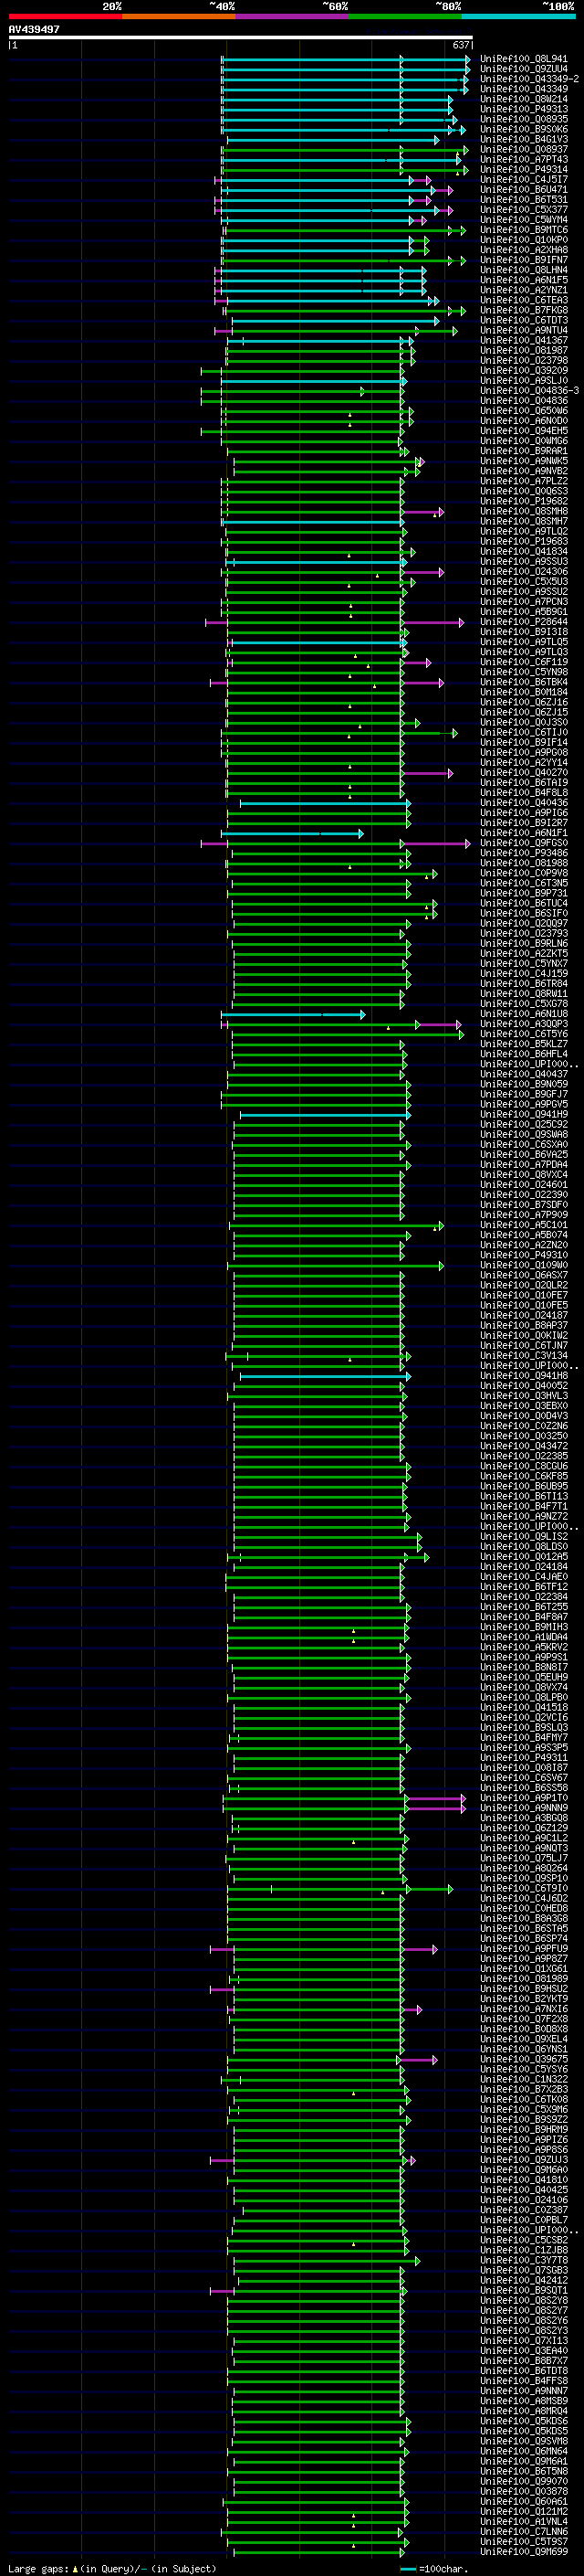Select last hit label UniRef100_Q9M699
The width and height of the screenshot is (584, 2576).
coord(524,2551)
